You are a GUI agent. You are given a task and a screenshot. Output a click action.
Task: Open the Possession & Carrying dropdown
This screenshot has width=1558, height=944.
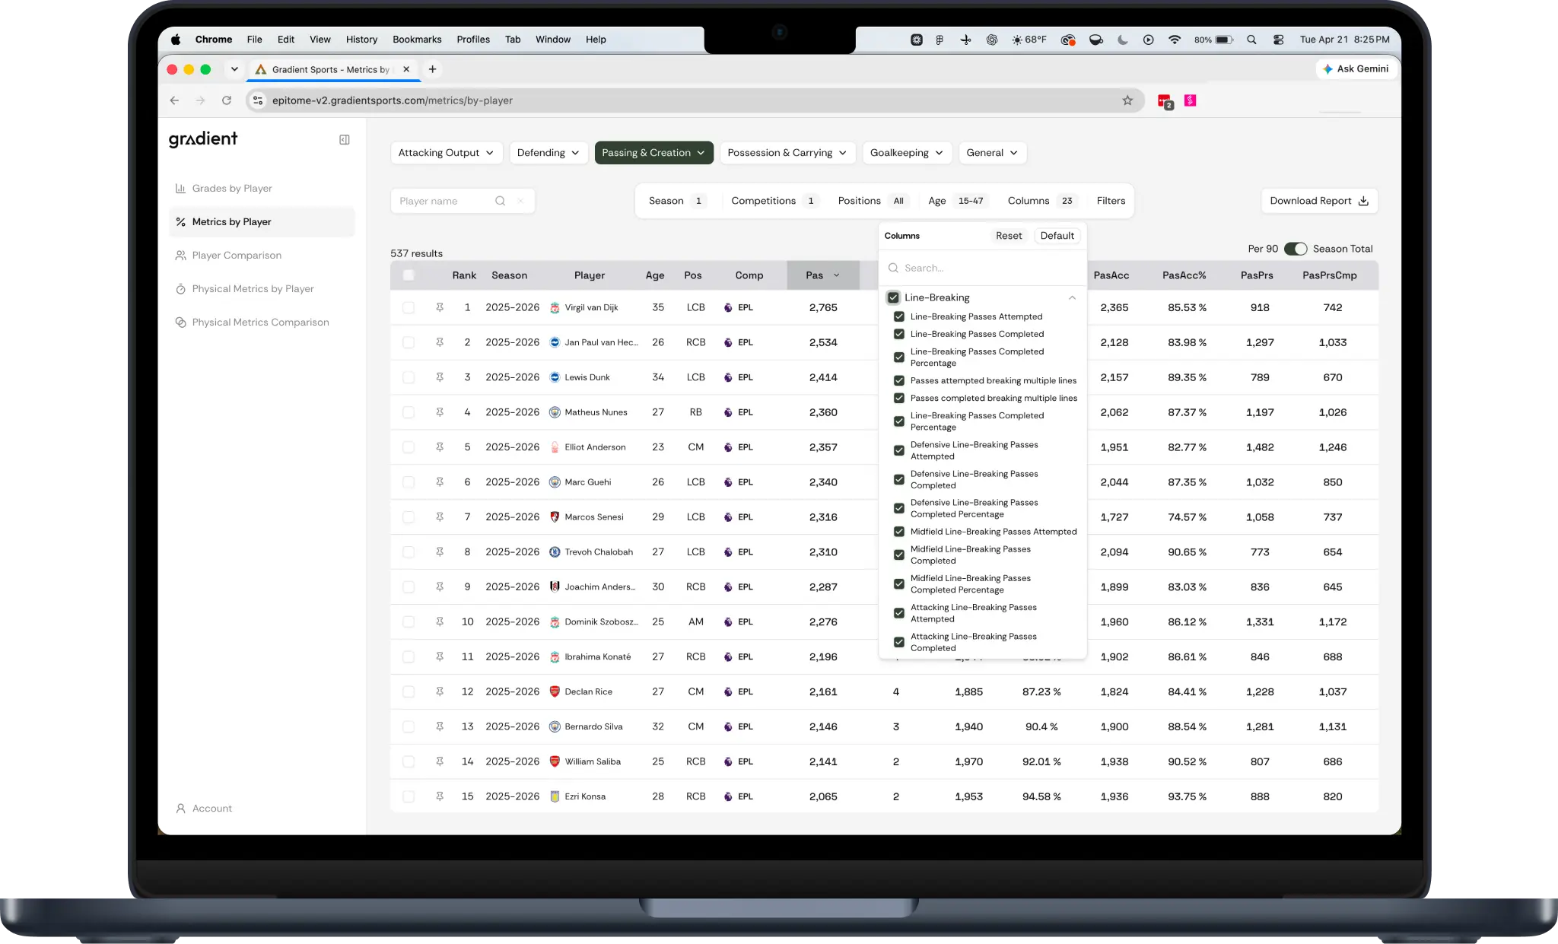[x=787, y=153]
